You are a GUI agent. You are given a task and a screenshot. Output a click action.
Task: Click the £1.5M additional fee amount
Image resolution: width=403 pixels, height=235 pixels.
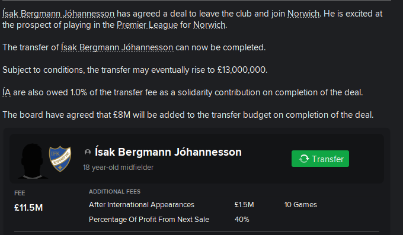244,205
